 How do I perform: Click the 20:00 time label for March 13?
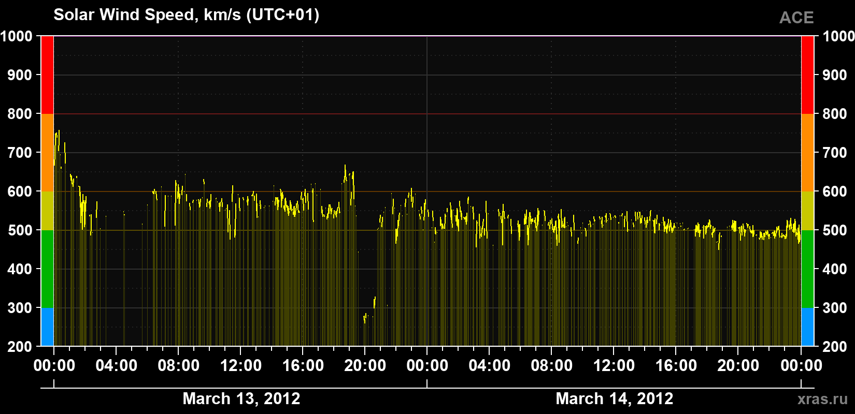pos(365,366)
